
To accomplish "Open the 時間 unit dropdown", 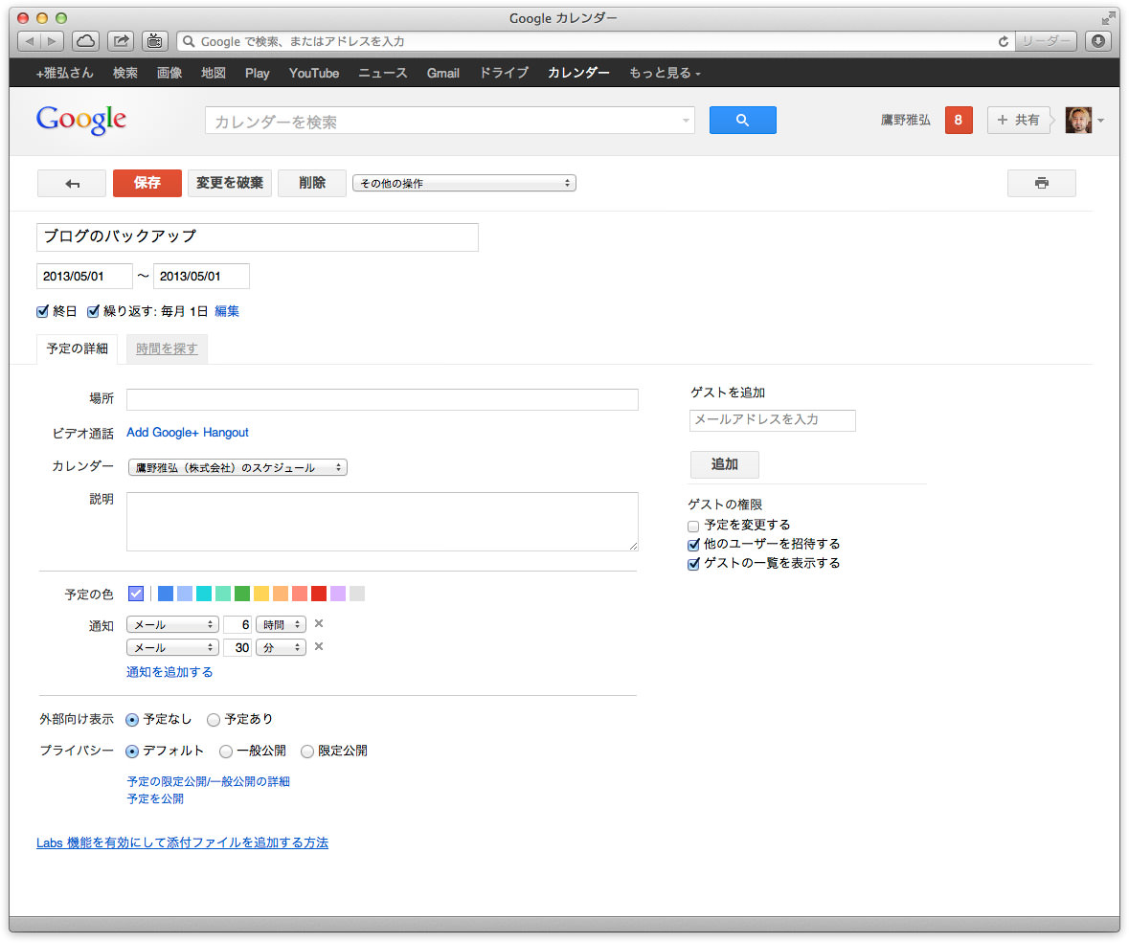I will (x=281, y=625).
